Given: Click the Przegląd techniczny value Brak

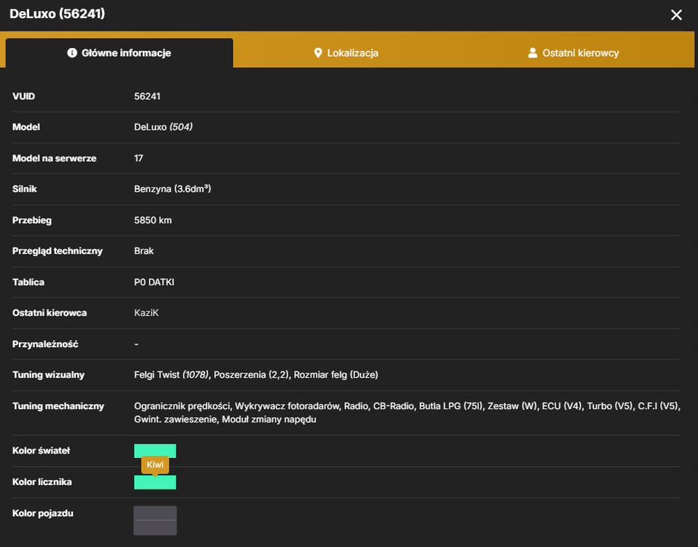Looking at the screenshot, I should pos(144,251).
